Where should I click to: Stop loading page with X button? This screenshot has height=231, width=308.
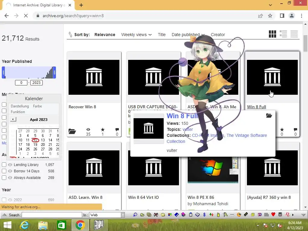click(x=26, y=16)
